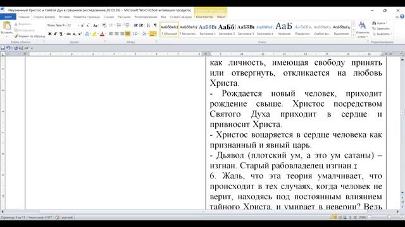Image resolution: width=405 pixels, height=227 pixels.
Task: Click the Cut (Вырезать) button
Action: point(23,24)
